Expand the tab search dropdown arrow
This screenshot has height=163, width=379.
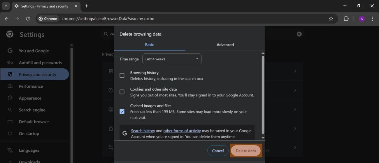tap(6, 6)
